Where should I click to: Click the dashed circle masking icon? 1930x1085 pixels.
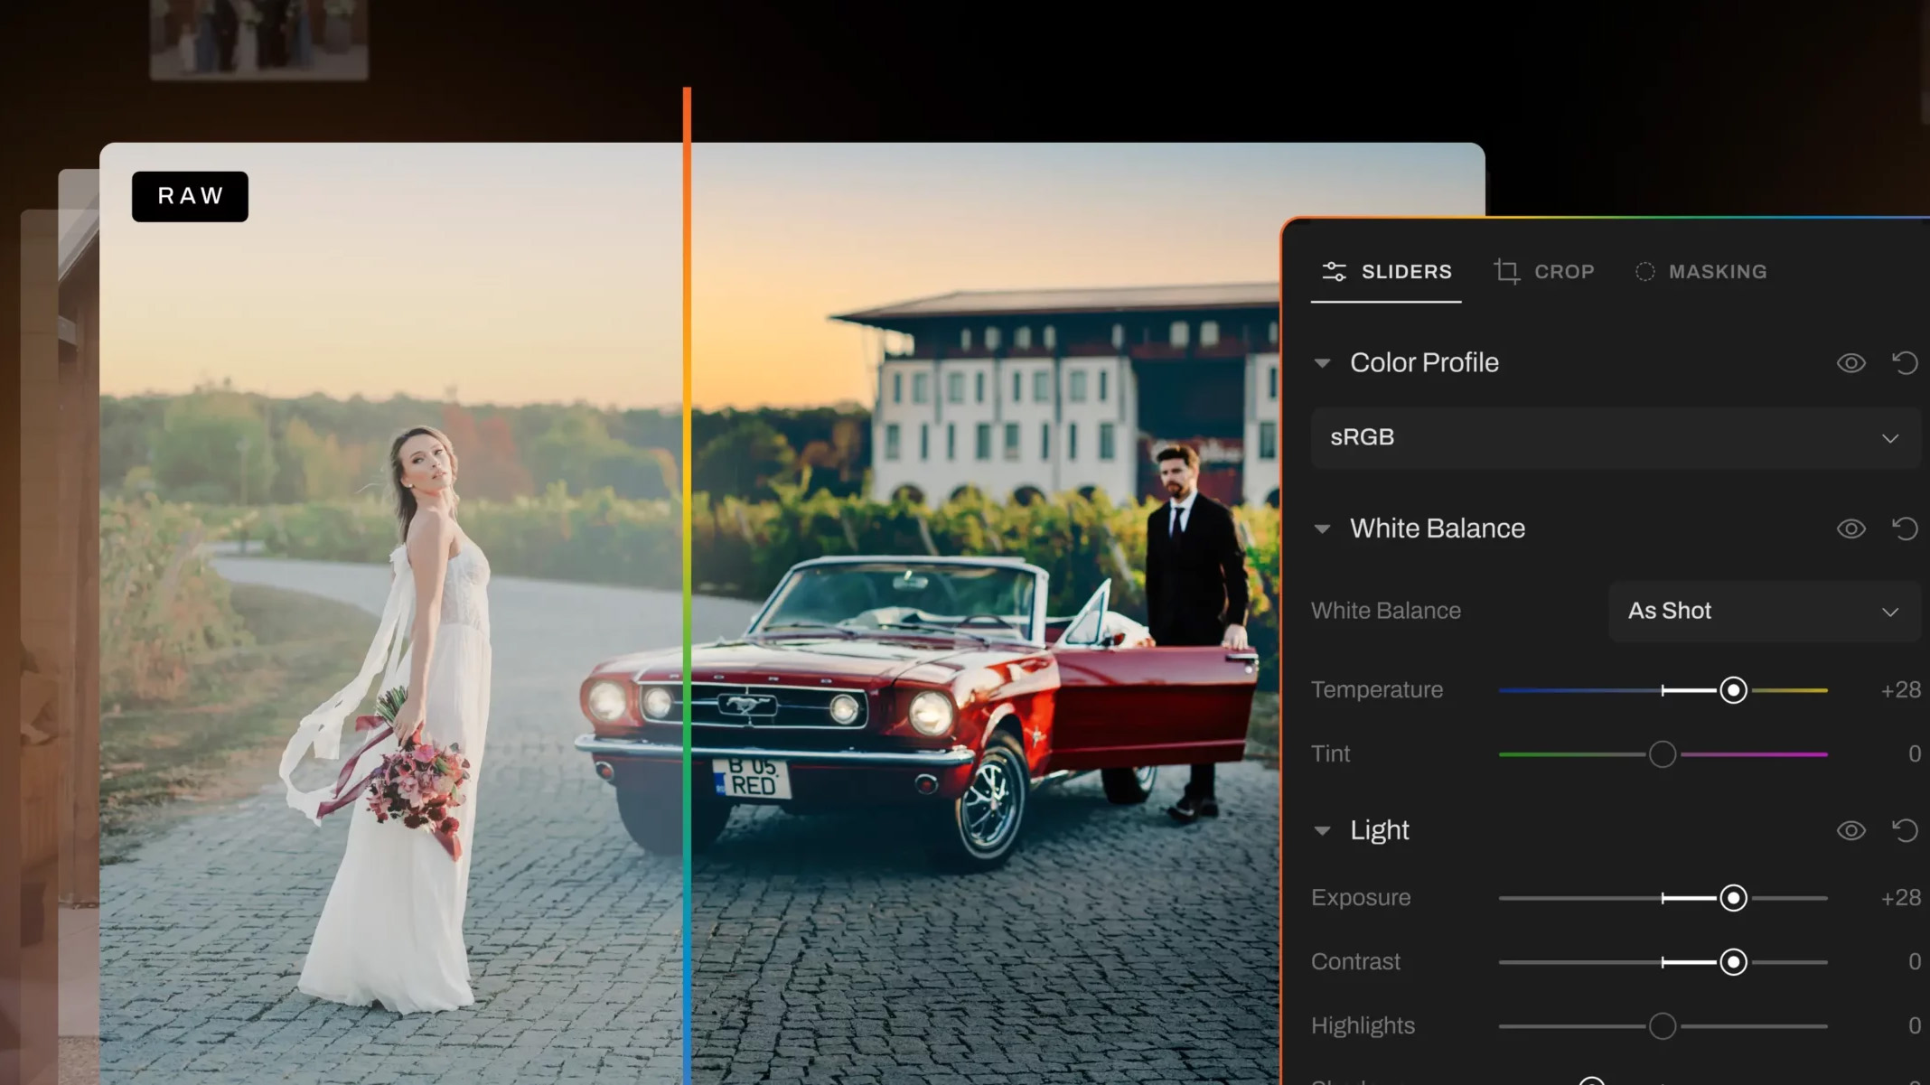(x=1645, y=272)
